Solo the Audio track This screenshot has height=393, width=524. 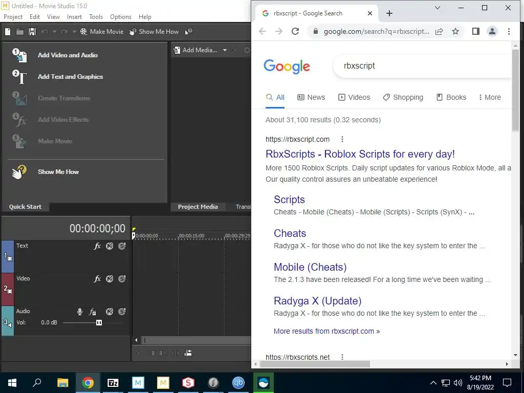[122, 312]
